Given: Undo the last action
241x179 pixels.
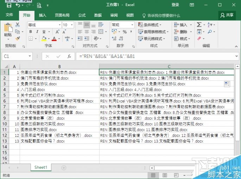Looking at the screenshot, I should click(18, 5).
